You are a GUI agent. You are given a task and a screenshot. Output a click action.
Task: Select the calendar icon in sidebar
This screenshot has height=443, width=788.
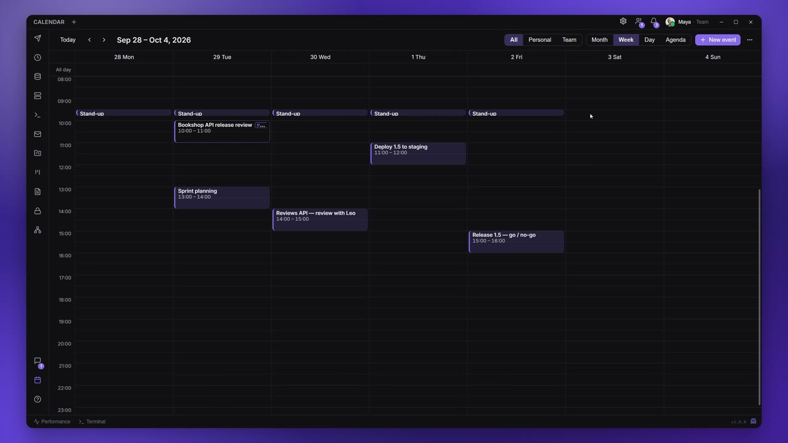(38, 380)
